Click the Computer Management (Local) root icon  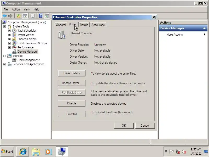(x=4, y=22)
